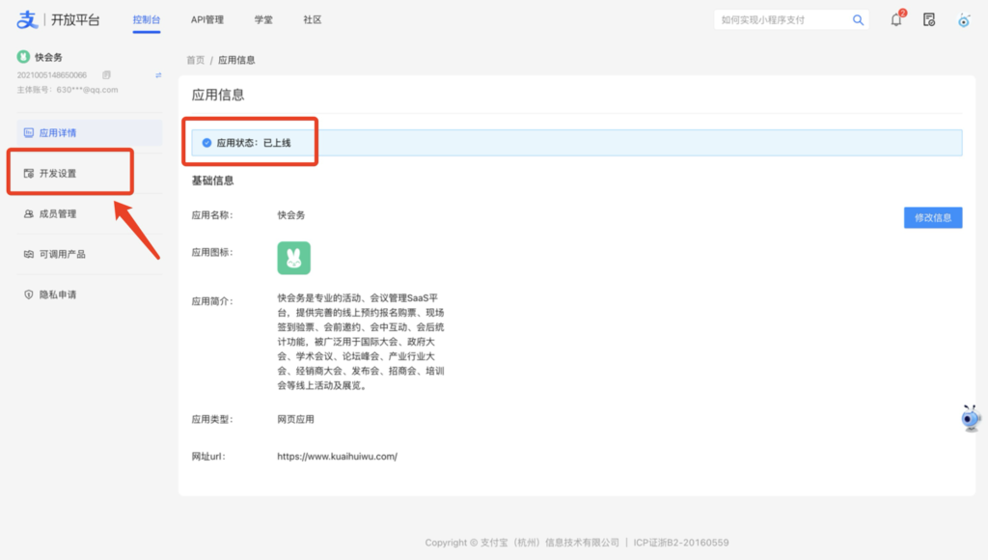Screen dimensions: 988x560
Task: Click the 快会务 sidebar avatar icon
Action: pos(23,57)
